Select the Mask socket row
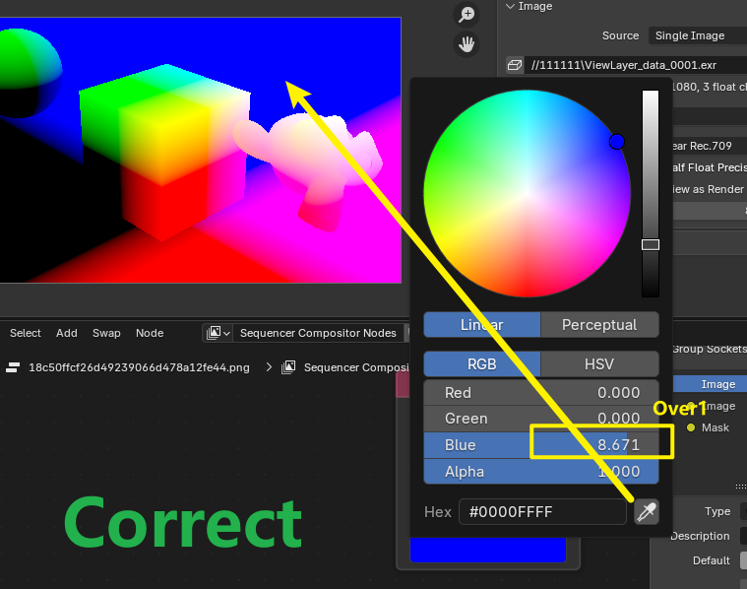Image resolution: width=747 pixels, height=589 pixels. tap(716, 427)
